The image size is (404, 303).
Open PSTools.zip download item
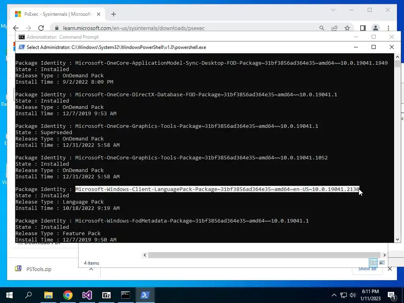coord(39,269)
